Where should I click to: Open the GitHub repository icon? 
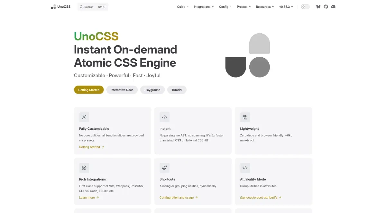click(326, 7)
